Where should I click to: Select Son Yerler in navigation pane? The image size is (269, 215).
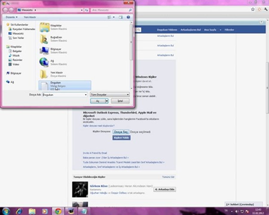pyautogui.click(x=18, y=38)
